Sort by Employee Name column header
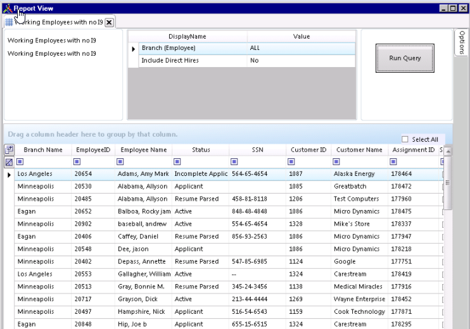This screenshot has width=470, height=329. 143,150
